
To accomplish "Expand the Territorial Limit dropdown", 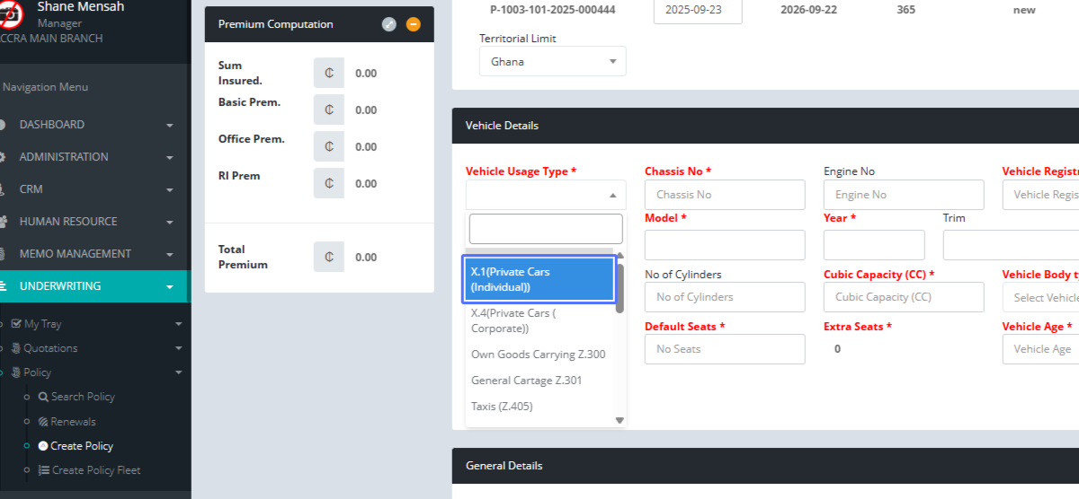I will (552, 62).
